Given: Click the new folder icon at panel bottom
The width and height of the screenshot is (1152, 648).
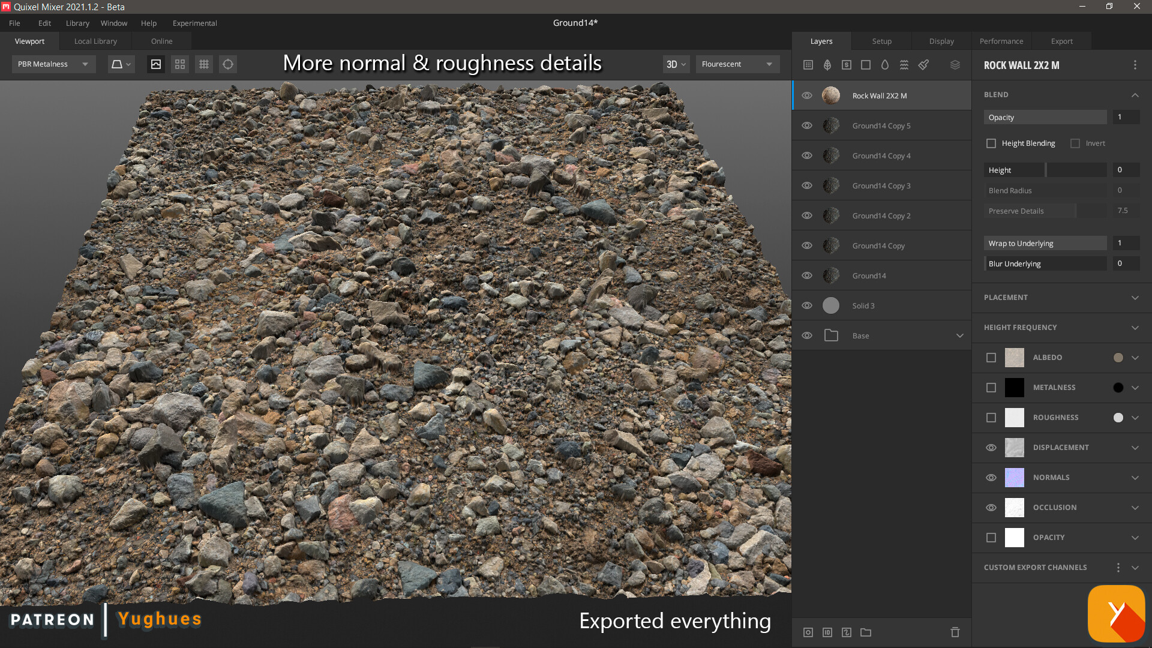Looking at the screenshot, I should coord(866,632).
